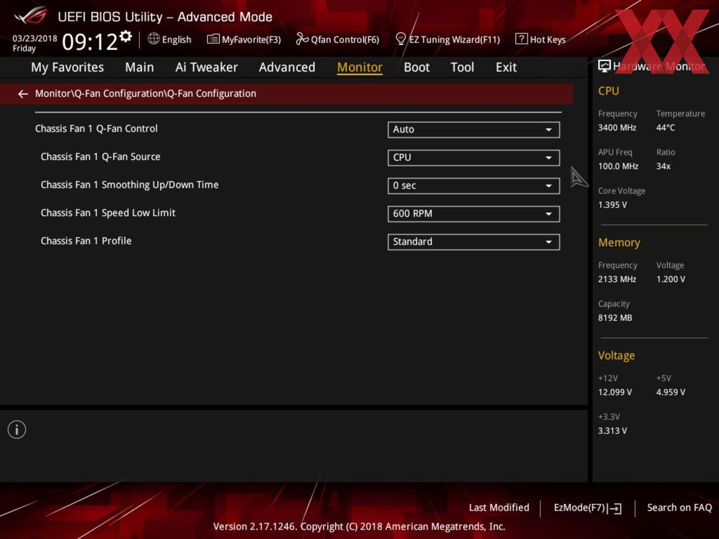719x539 pixels.
Task: Open the Ai Tweaker tab
Action: [206, 67]
